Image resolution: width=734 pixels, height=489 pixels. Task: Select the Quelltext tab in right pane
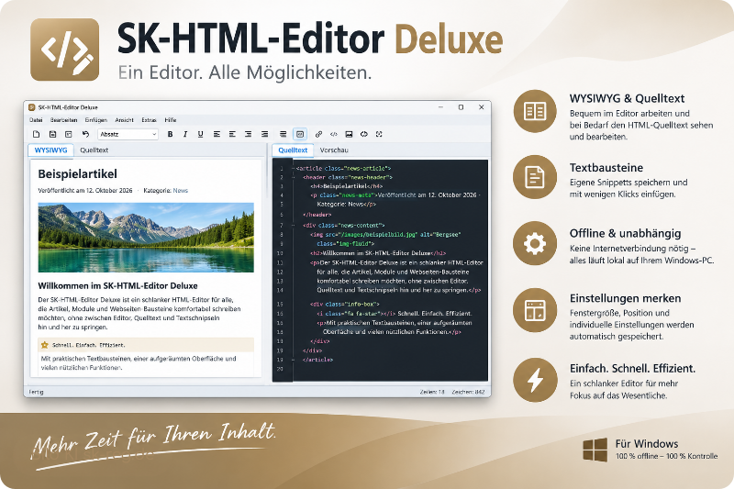(293, 150)
